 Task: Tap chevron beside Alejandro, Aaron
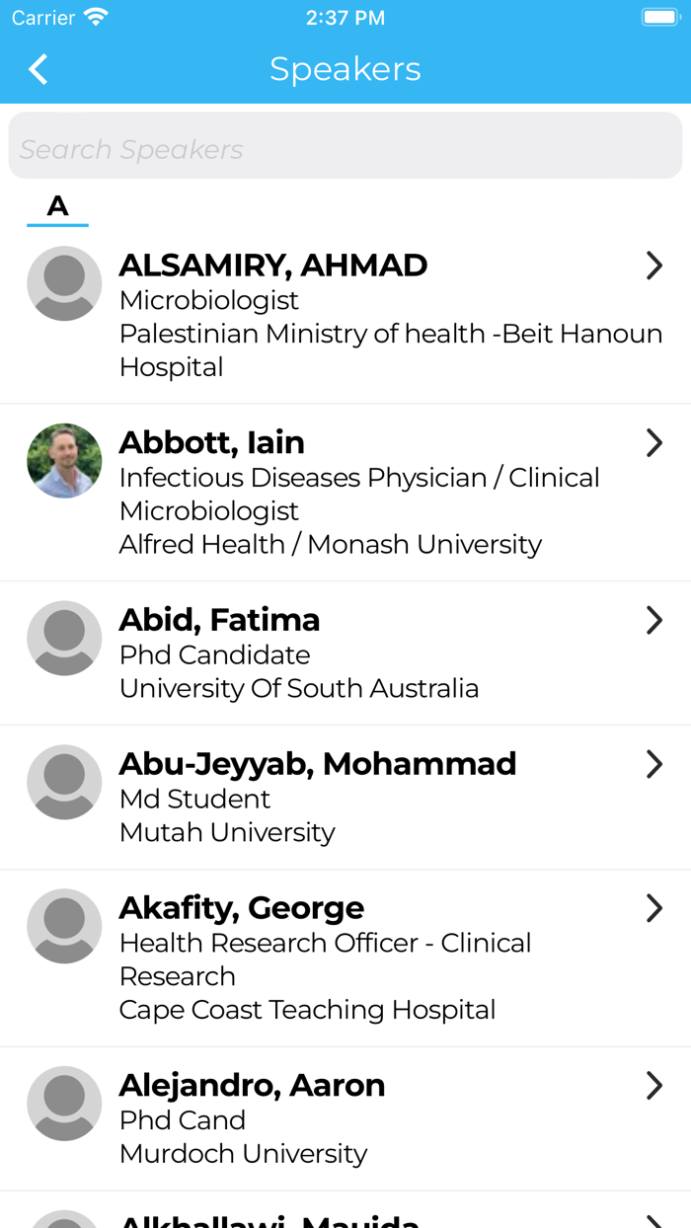click(653, 1086)
